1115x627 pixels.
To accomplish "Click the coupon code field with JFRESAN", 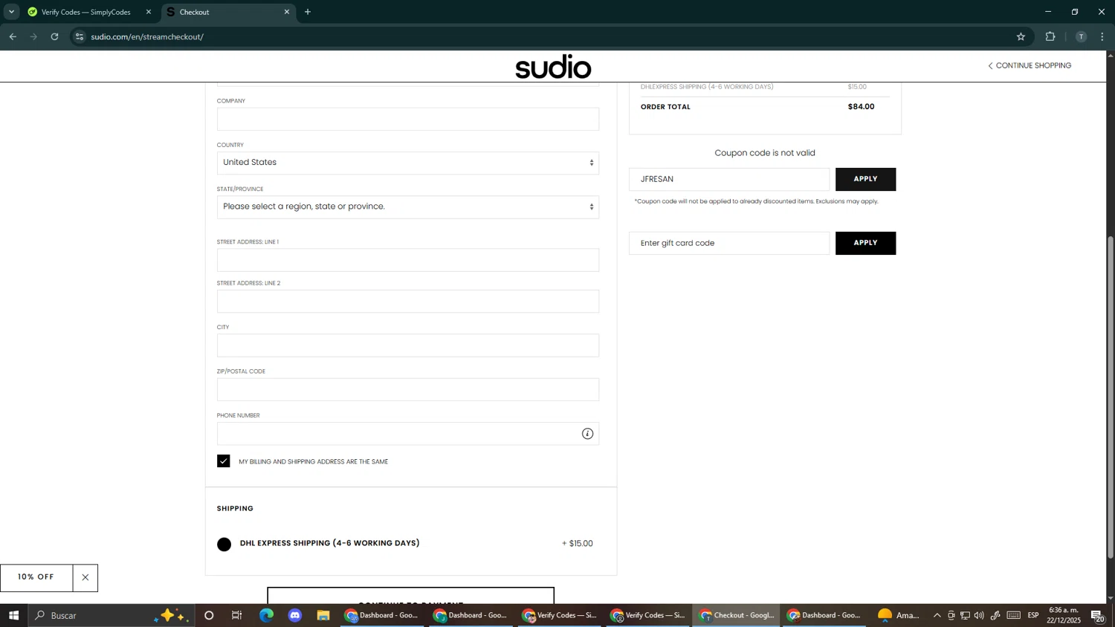I will [x=729, y=179].
